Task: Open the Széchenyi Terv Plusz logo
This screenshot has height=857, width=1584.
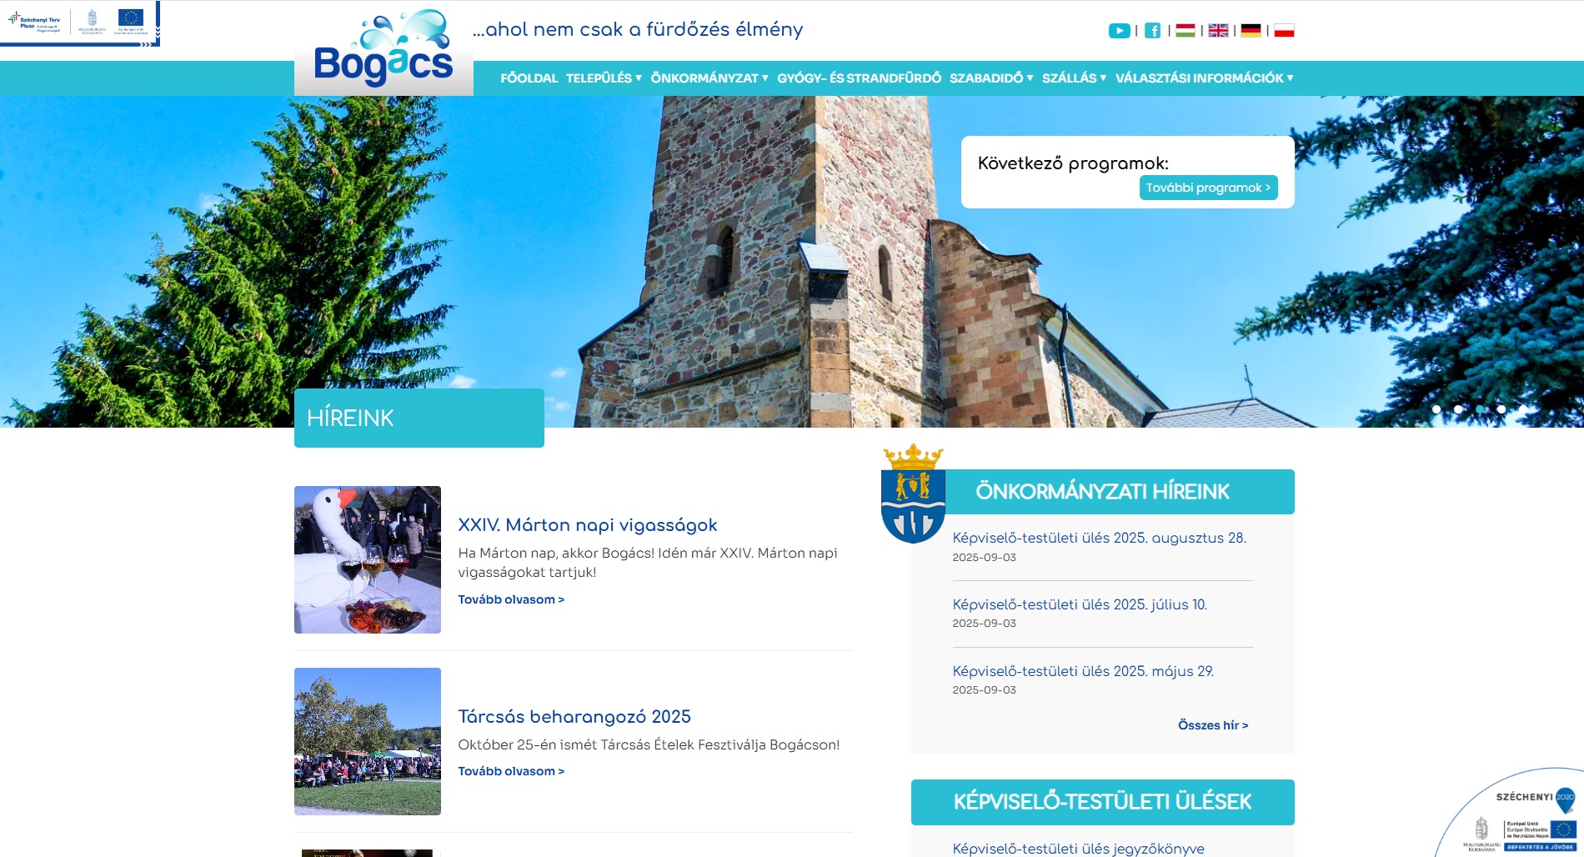Action: 33,21
